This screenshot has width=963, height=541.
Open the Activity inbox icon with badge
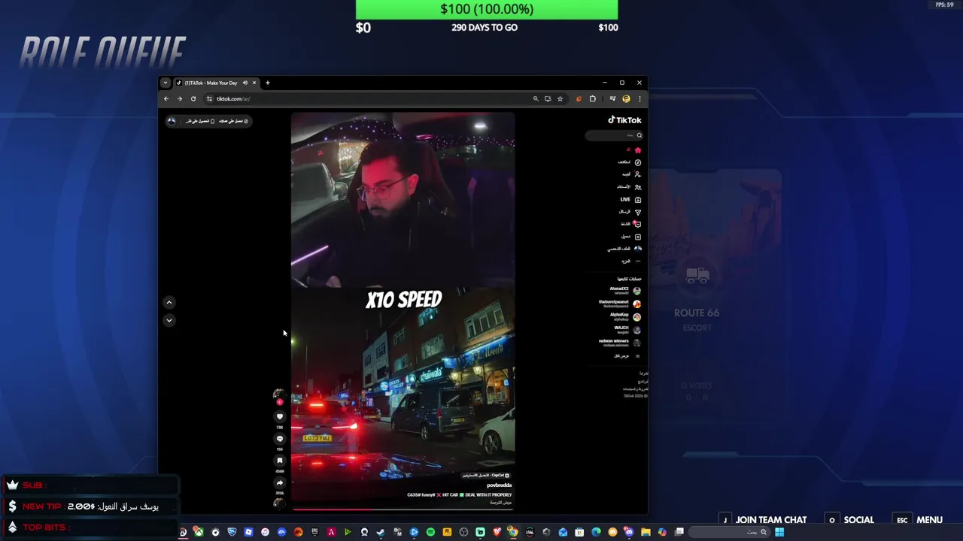tap(637, 224)
